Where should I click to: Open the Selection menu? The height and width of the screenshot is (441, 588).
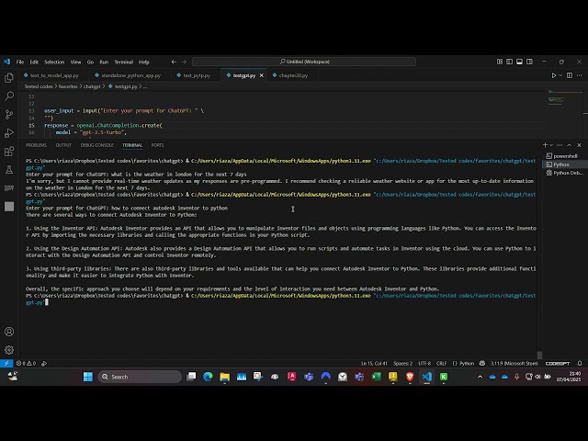pos(54,62)
